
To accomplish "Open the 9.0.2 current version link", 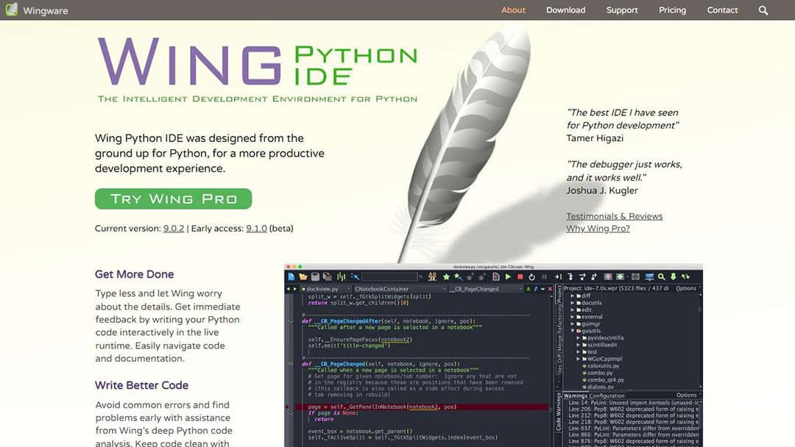I will 174,229.
